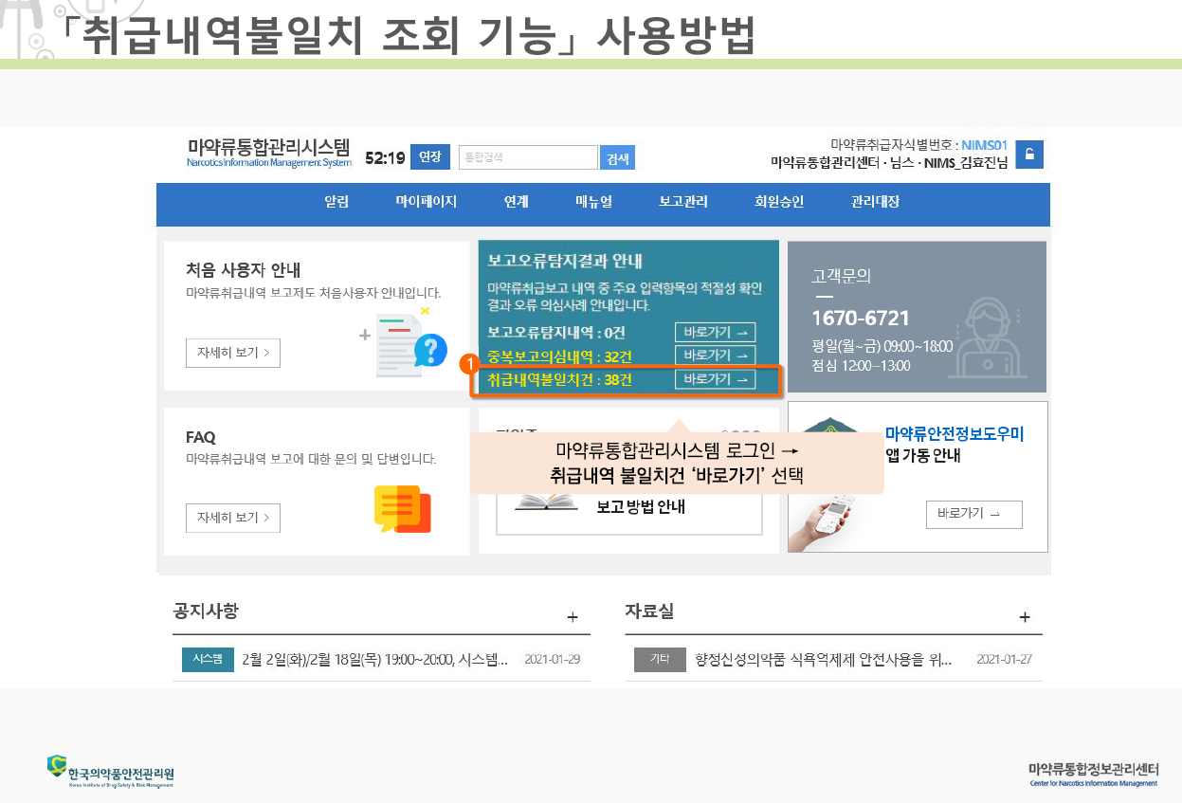Expand 자료실 with the plus icon
Image resolution: width=1182 pixels, height=803 pixels.
tap(1025, 617)
